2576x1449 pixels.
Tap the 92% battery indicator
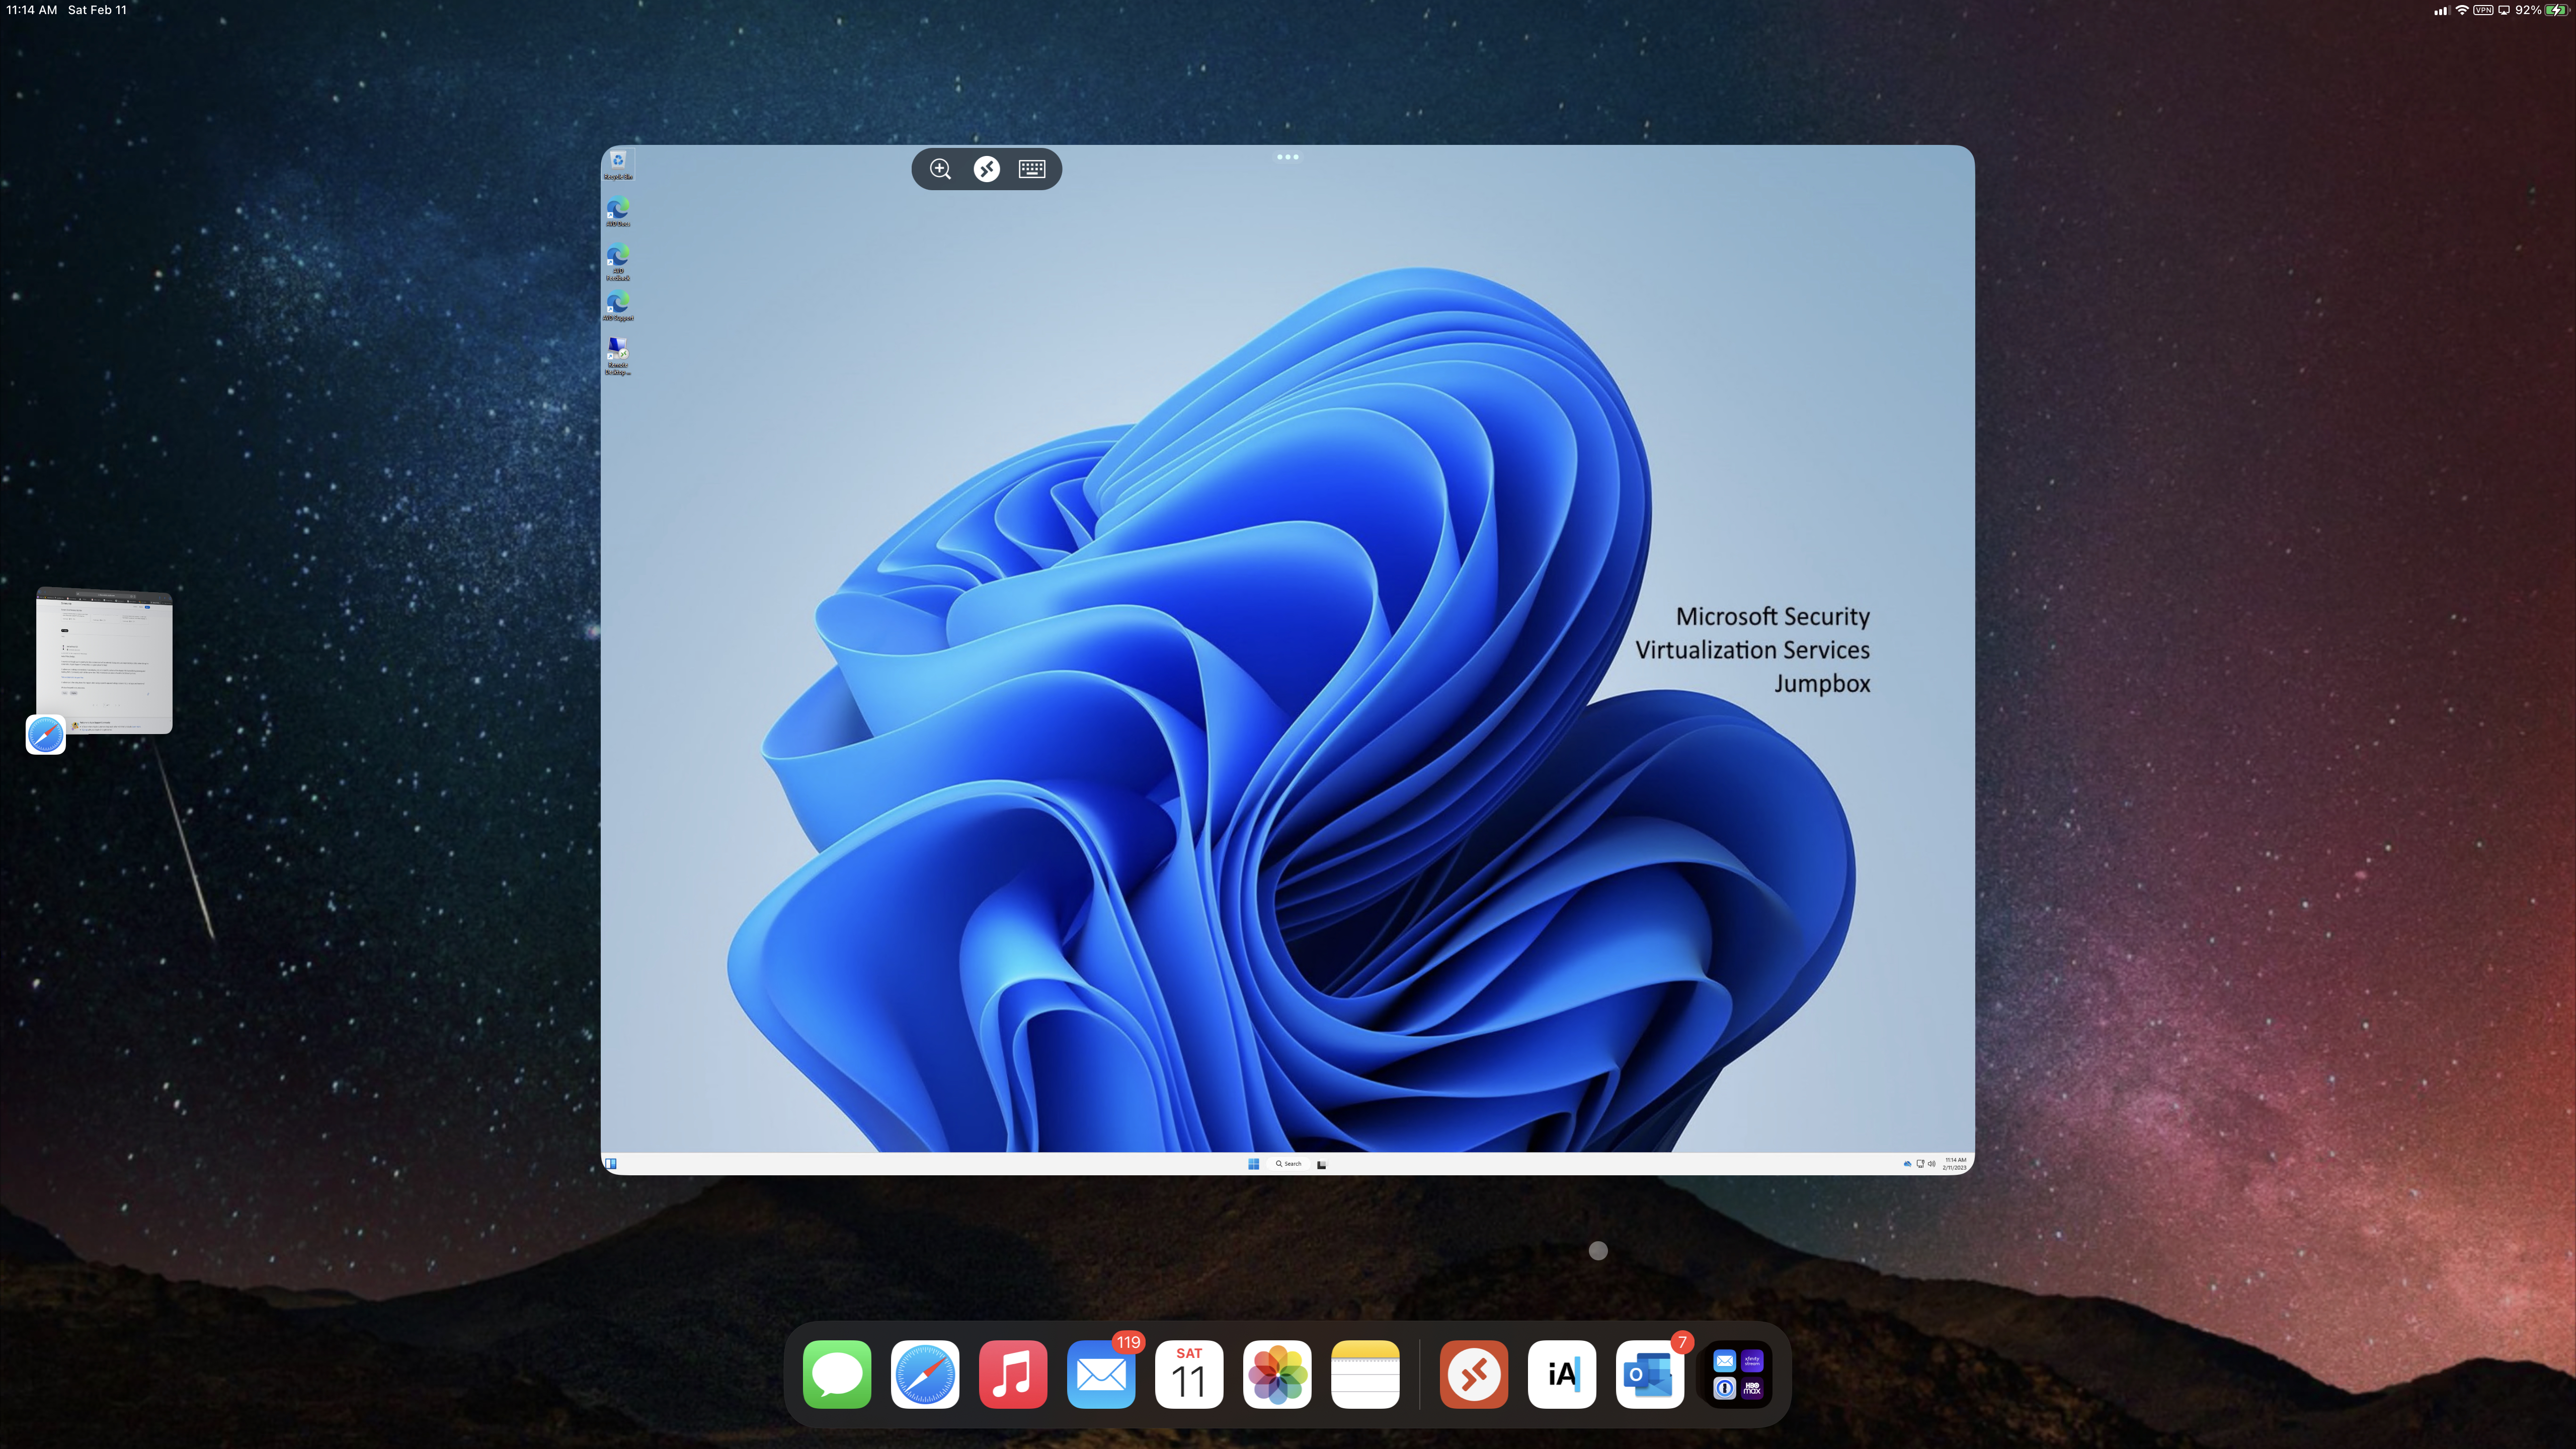[2542, 10]
